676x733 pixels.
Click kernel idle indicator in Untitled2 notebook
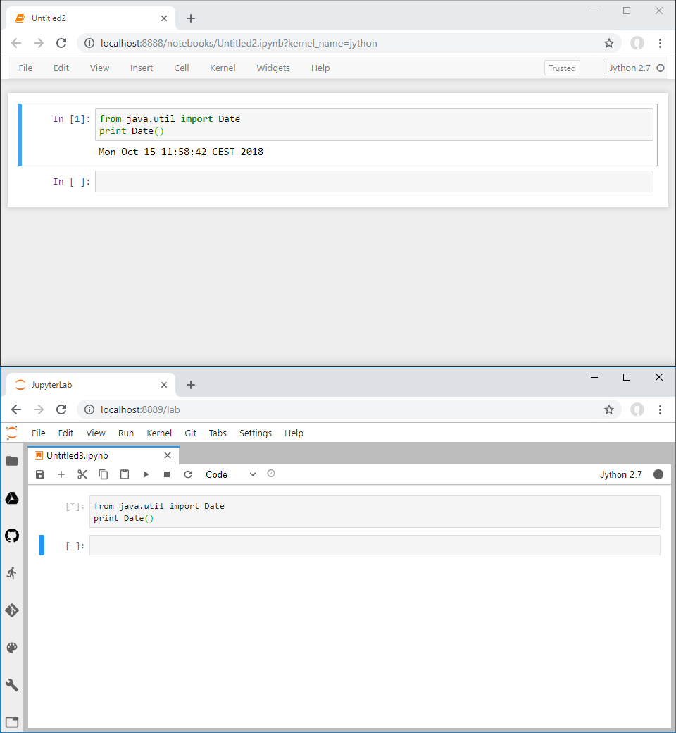click(x=661, y=68)
